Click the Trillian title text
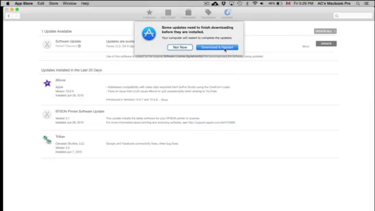375x211 pixels. (x=60, y=137)
